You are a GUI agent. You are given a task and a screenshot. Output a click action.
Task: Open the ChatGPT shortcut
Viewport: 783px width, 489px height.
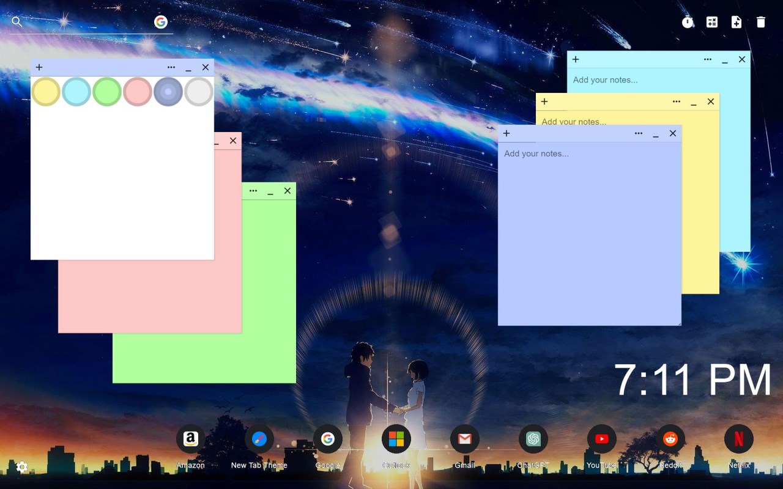533,439
